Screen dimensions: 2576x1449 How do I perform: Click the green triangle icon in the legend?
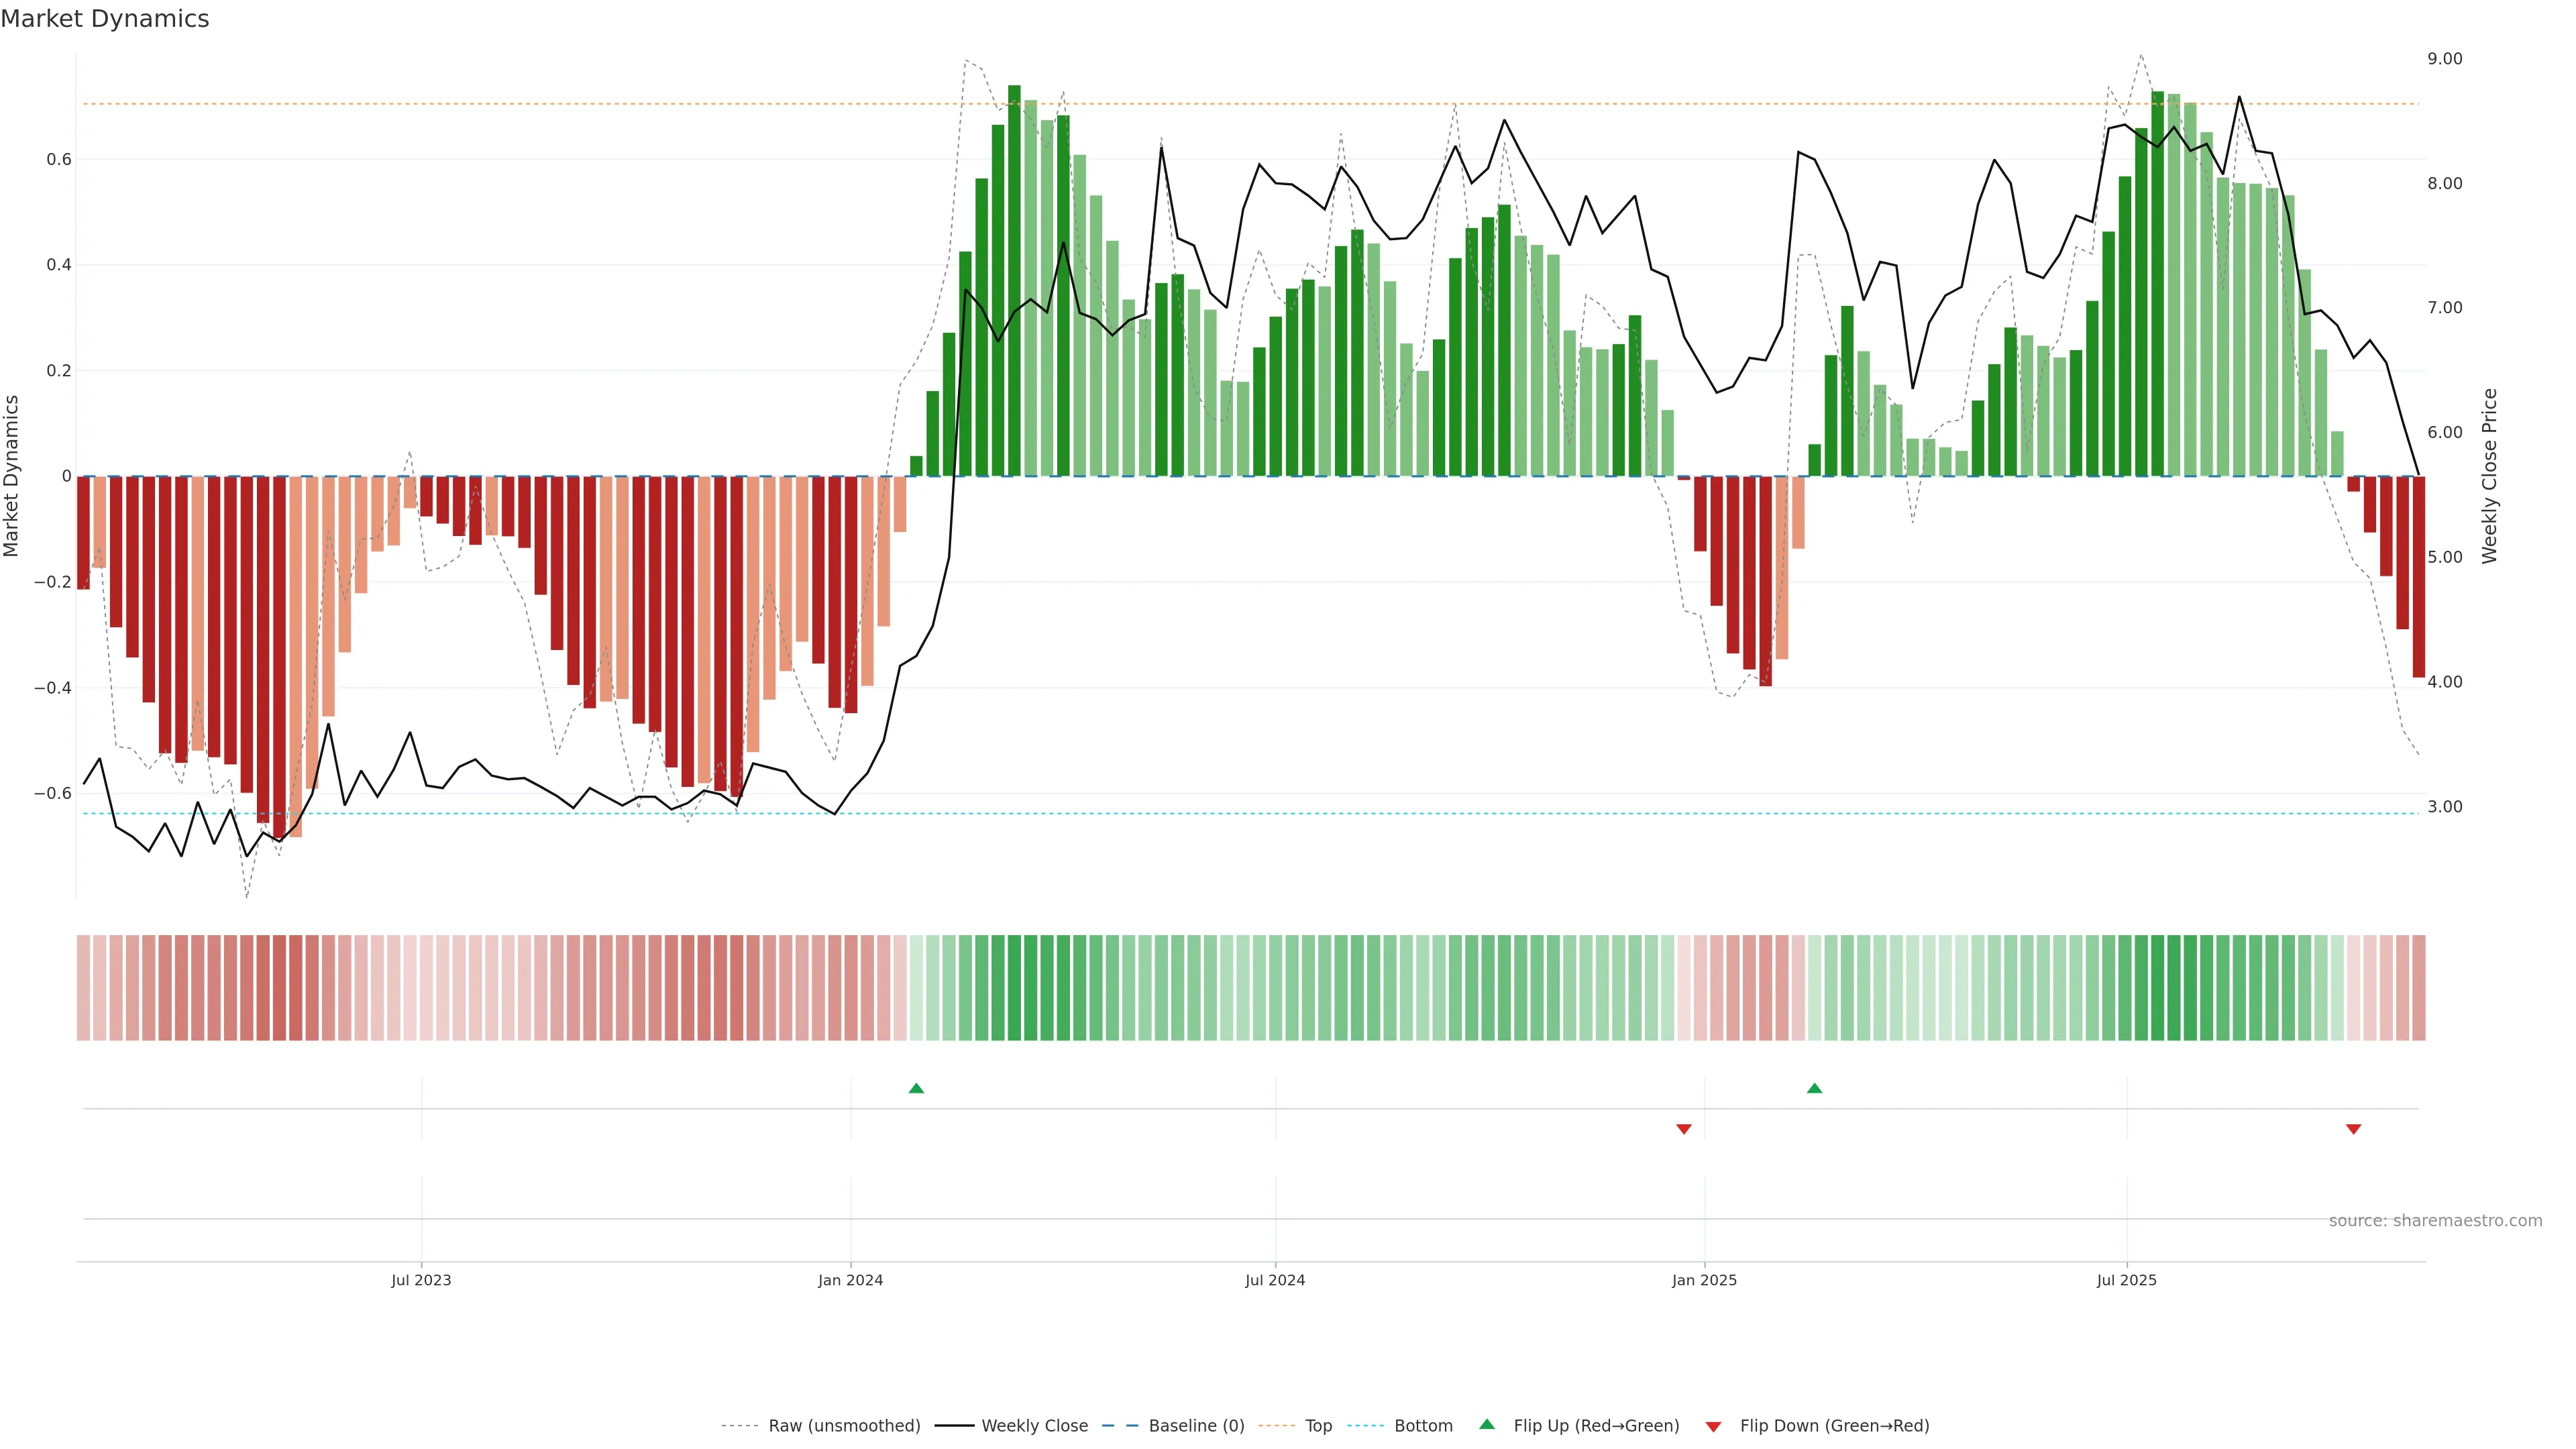click(x=1487, y=1424)
